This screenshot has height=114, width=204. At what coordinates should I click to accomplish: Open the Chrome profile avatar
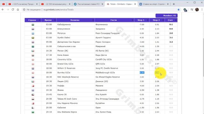[x=197, y=9]
